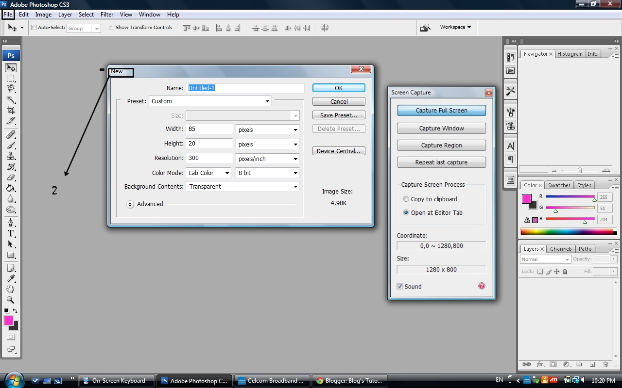Image resolution: width=622 pixels, height=388 pixels.
Task: Enable the Auto-Select checkbox
Action: coord(34,28)
